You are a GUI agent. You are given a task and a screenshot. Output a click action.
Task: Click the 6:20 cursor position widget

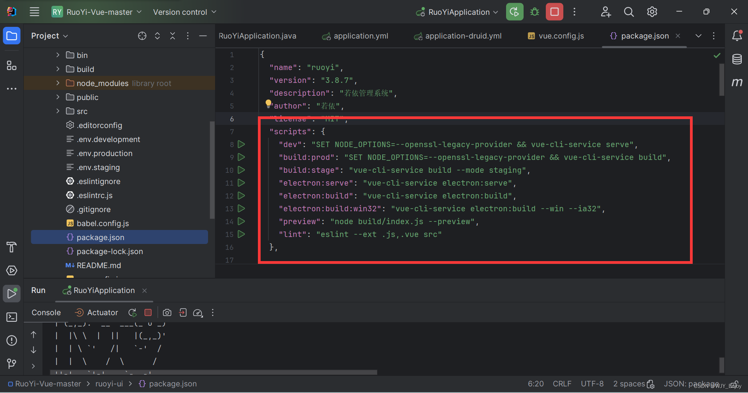pos(536,384)
